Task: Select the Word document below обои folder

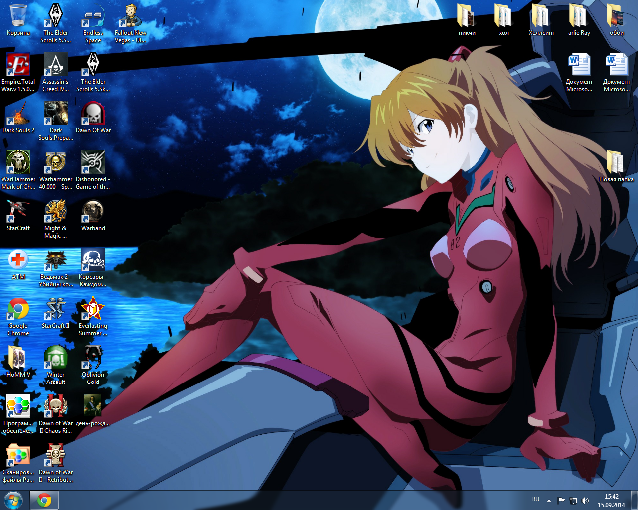Action: click(x=616, y=72)
